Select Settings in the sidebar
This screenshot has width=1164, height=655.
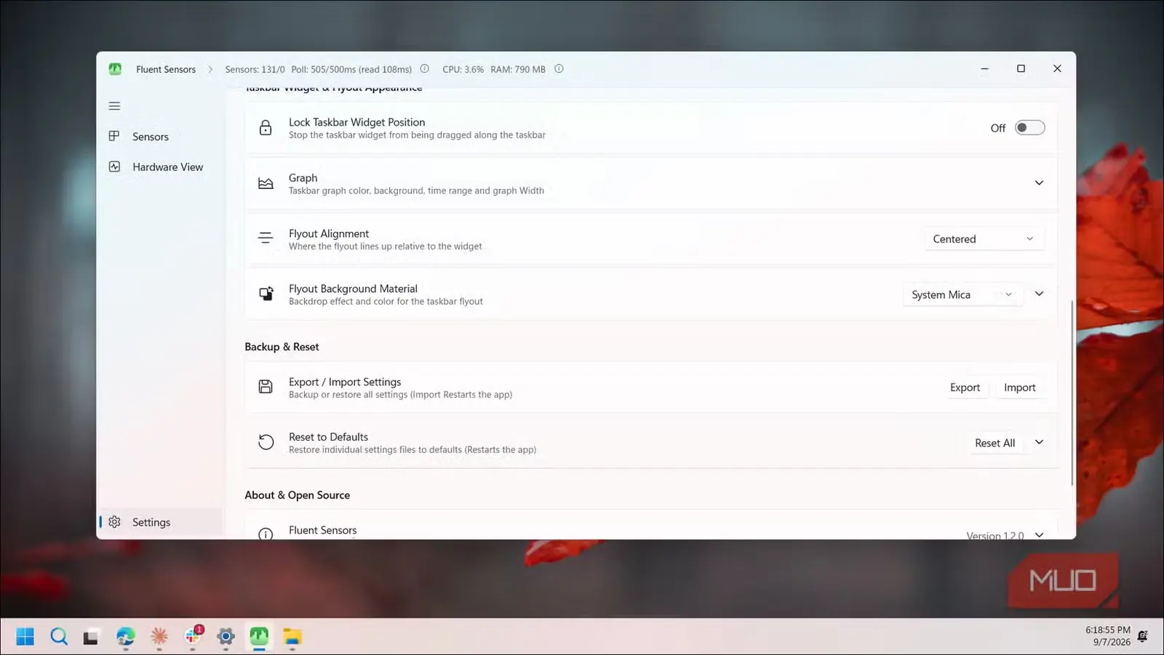161,522
